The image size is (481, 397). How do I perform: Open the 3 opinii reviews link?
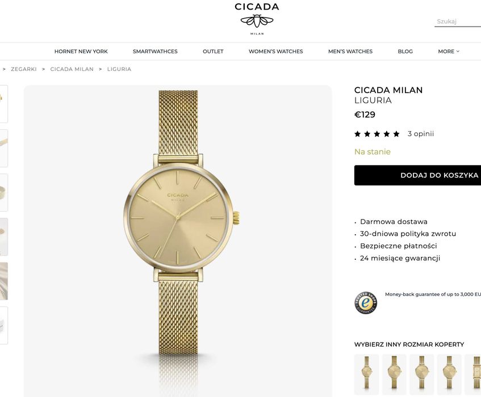coord(421,134)
